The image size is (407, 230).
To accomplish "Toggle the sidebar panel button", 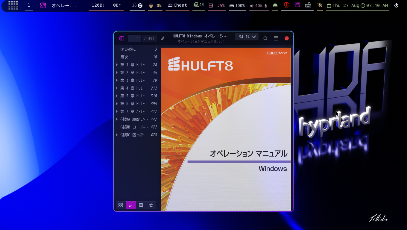I will click(x=122, y=38).
